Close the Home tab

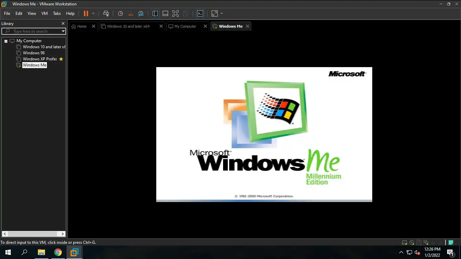94,26
